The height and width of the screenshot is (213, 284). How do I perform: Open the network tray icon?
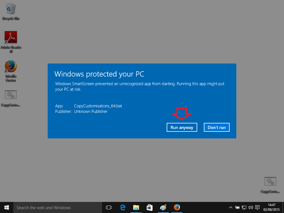point(244,207)
